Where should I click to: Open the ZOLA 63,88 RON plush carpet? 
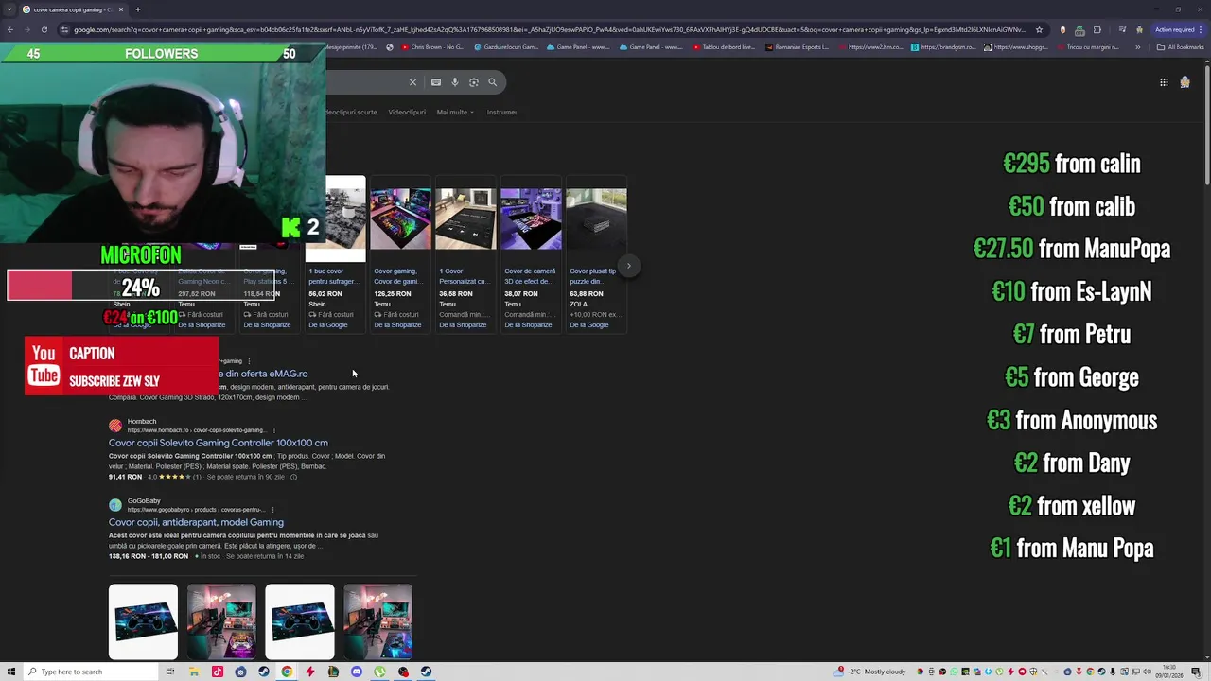pyautogui.click(x=596, y=255)
